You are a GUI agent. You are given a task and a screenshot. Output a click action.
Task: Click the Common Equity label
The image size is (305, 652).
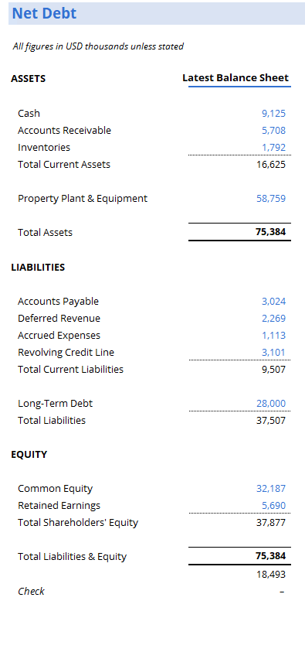tap(55, 489)
